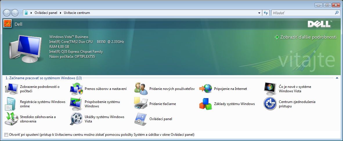Screen dimensions: 343x141
Task: Collapse the 'Začíname pracovať' section
Action: pos(337,78)
